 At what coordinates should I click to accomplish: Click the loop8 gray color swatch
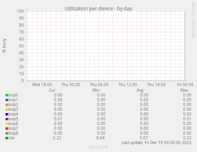point(7,133)
